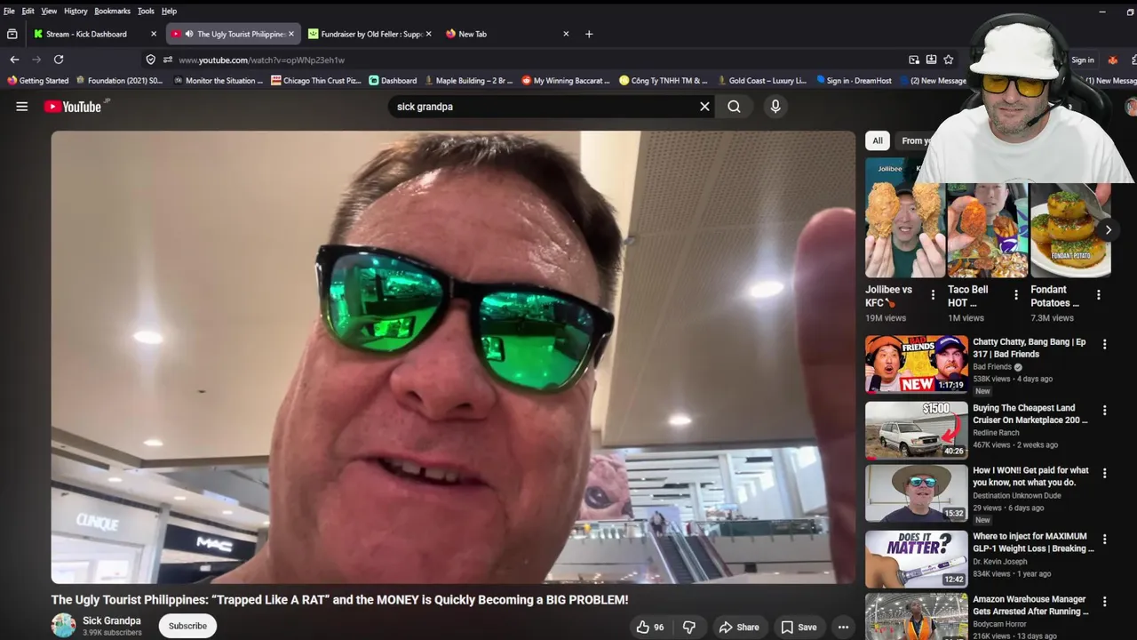
Task: Open Firefox tab overview button
Action: pyautogui.click(x=12, y=34)
